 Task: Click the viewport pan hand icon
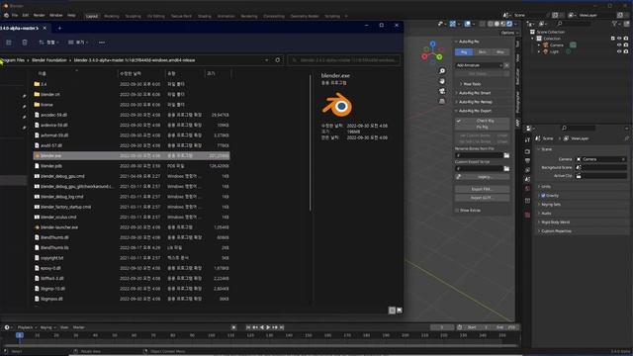[442, 81]
